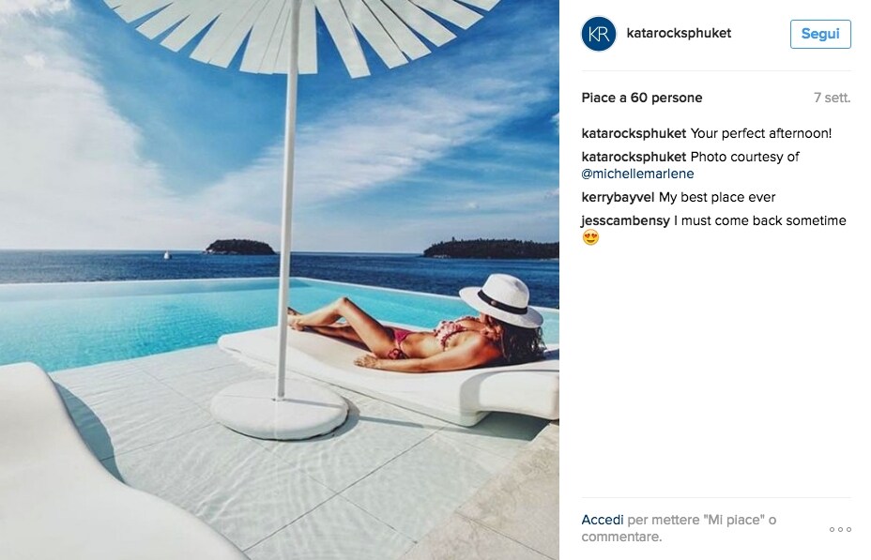
Task: Follow the account with the Segui button
Action: pos(820,34)
